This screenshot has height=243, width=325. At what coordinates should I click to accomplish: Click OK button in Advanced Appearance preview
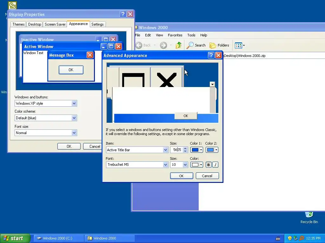tap(186, 116)
